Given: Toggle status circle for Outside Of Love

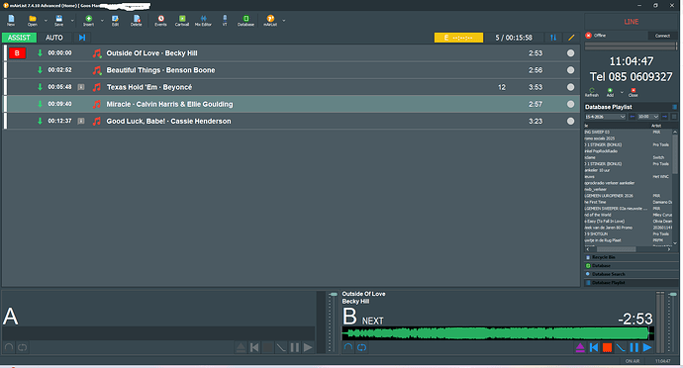Looking at the screenshot, I should point(570,53).
